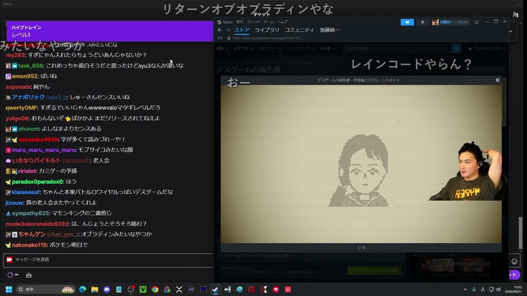Open the ヘルプ menu

coord(282,22)
